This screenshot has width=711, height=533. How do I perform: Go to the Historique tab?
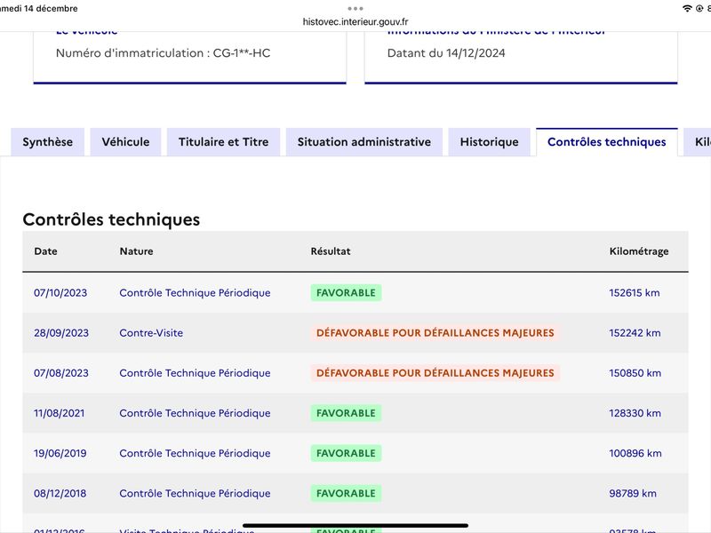[x=490, y=142]
